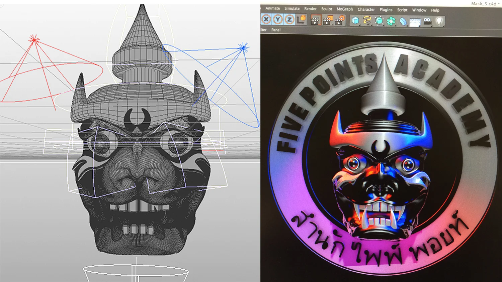The height and width of the screenshot is (282, 502).
Task: Add a Light bulb object
Action: coord(439,22)
